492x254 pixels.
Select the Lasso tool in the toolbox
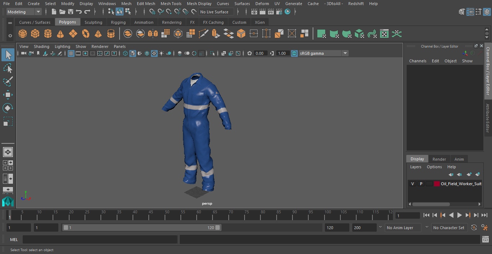pos(8,68)
